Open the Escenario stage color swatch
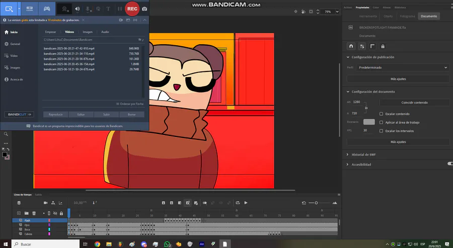 click(369, 122)
